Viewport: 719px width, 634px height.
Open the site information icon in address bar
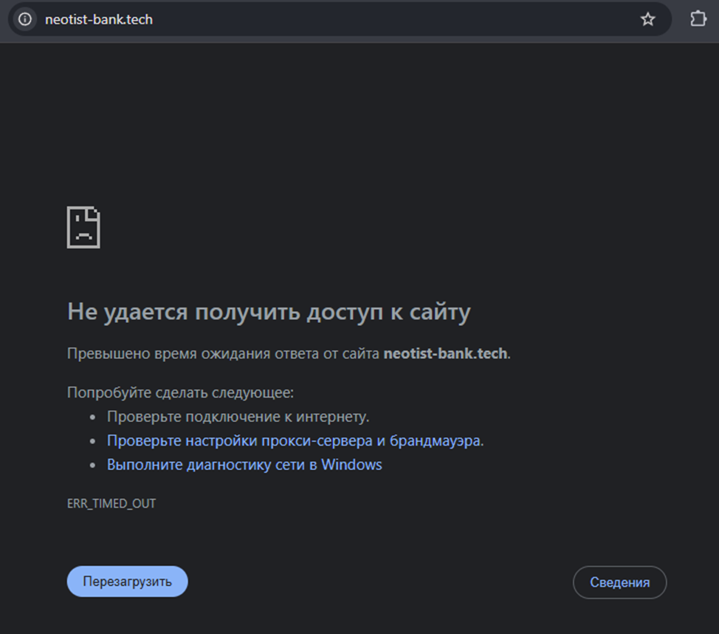(25, 19)
